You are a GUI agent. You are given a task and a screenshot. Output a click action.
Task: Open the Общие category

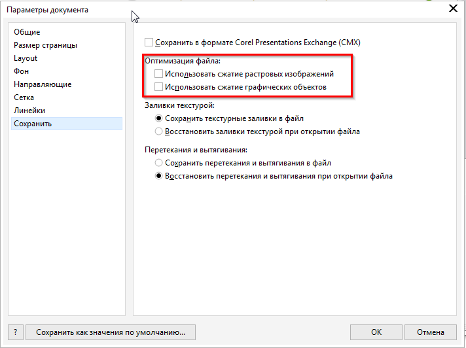pos(27,32)
